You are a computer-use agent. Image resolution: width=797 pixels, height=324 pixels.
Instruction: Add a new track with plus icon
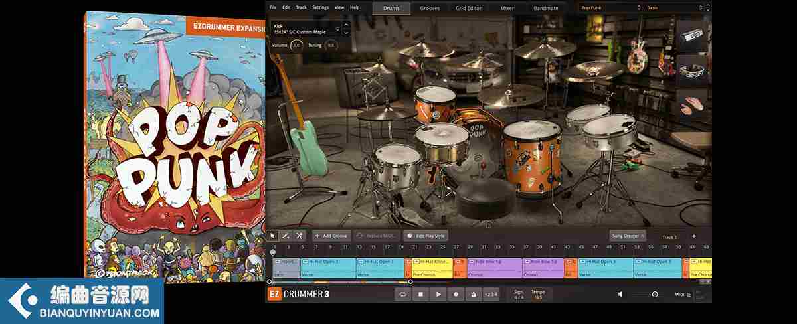point(694,236)
